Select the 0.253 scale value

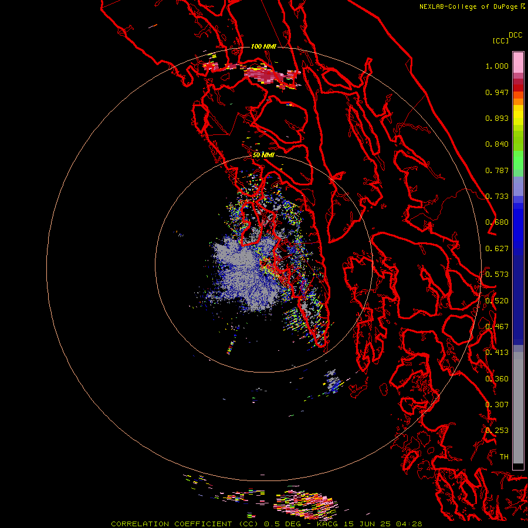(497, 431)
